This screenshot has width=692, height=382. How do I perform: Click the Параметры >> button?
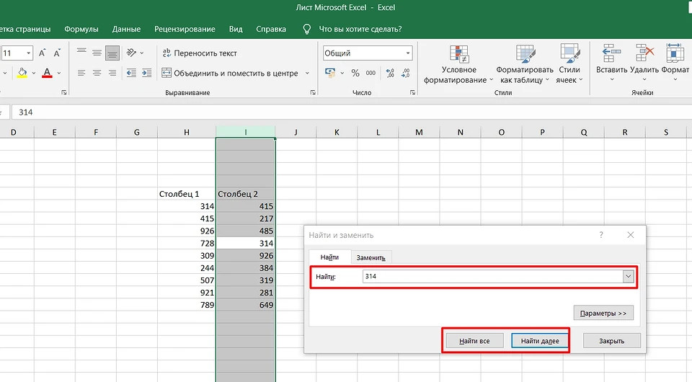[x=603, y=314]
